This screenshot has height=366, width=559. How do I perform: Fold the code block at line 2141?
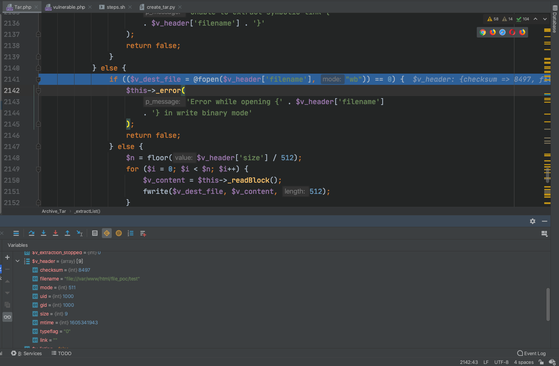click(39, 79)
